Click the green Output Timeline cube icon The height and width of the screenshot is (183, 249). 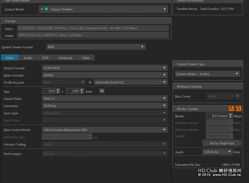click(x=46, y=9)
